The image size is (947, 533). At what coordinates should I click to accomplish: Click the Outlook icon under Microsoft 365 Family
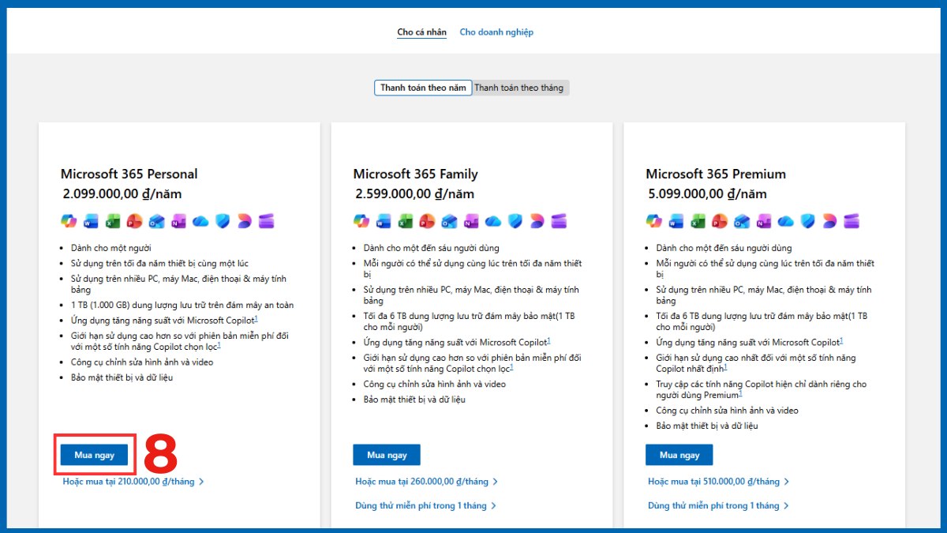pos(449,220)
